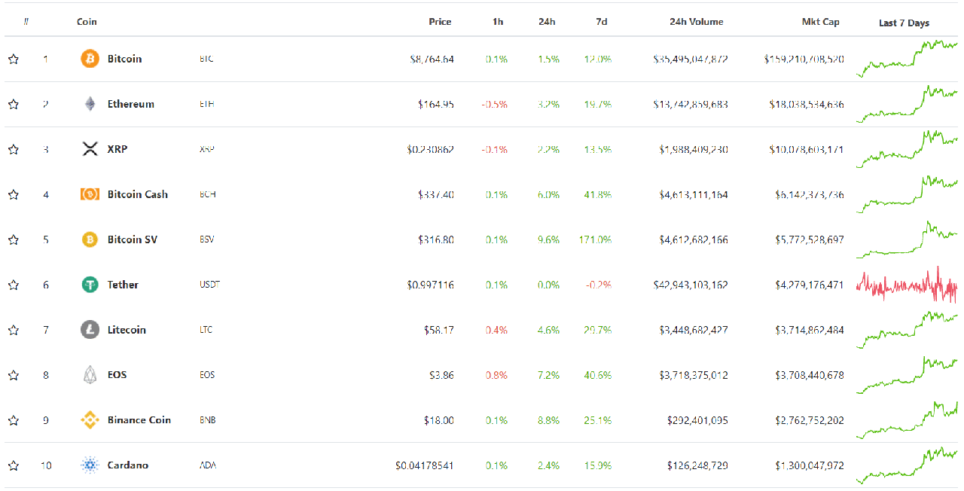Follow the Litecoin name link

tap(127, 330)
